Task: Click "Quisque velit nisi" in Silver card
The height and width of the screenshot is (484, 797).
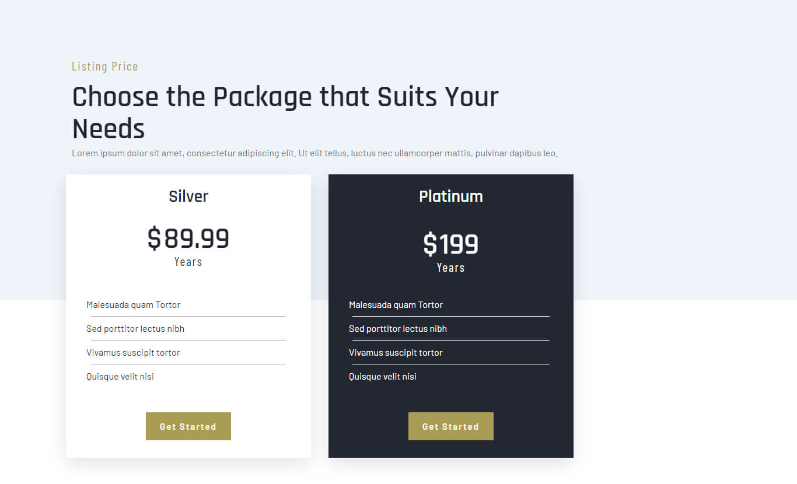Action: tap(120, 377)
